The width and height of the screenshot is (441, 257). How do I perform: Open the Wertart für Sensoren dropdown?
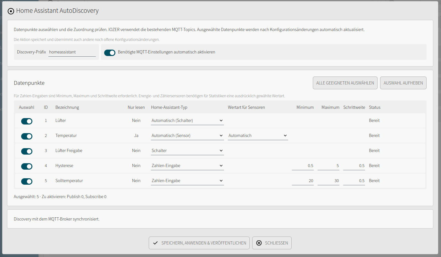tap(258, 136)
